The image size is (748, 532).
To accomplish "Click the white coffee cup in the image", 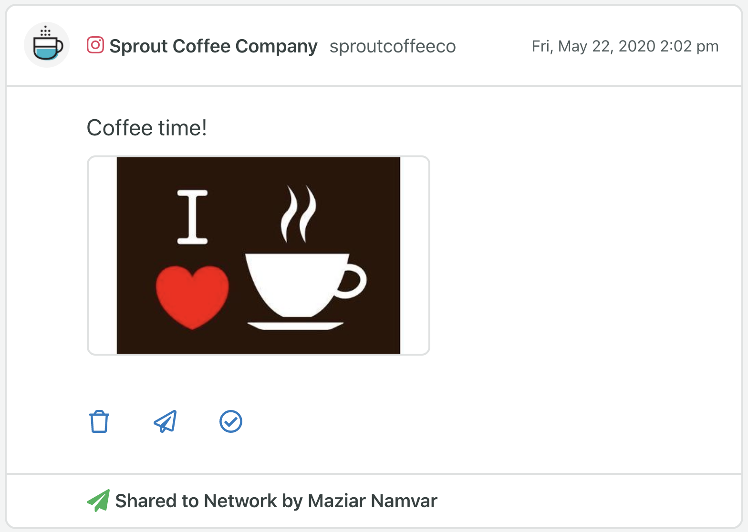I will pos(305,285).
